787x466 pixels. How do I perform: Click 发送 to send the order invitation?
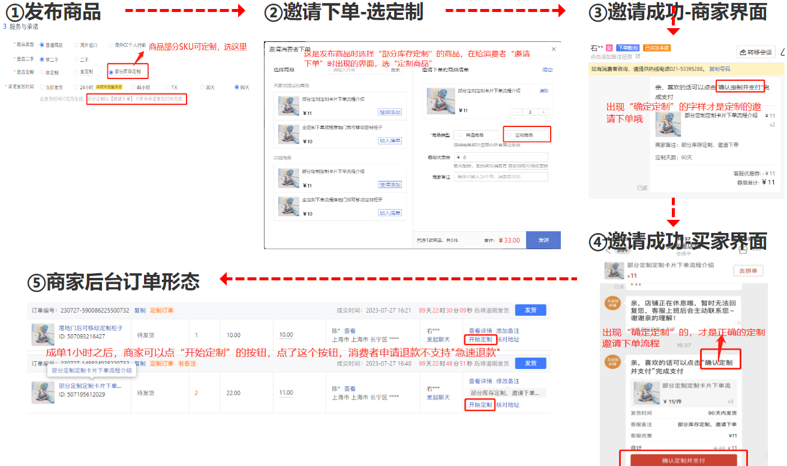tap(543, 239)
